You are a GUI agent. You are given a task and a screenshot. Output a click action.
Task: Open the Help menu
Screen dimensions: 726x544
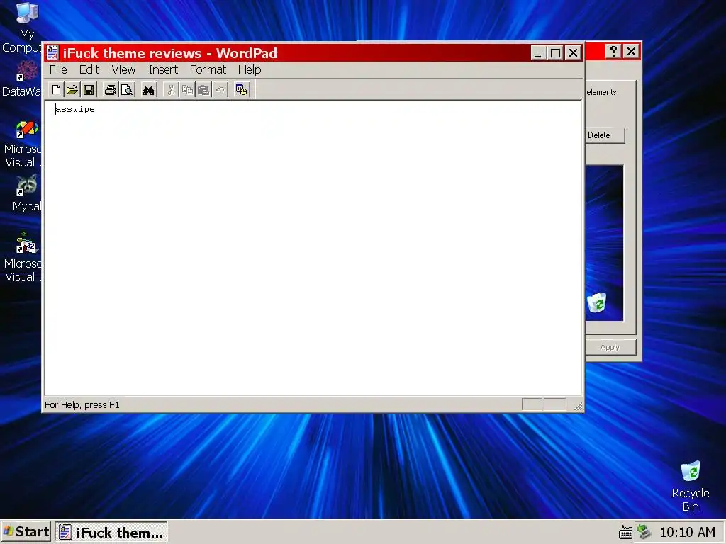[250, 69]
